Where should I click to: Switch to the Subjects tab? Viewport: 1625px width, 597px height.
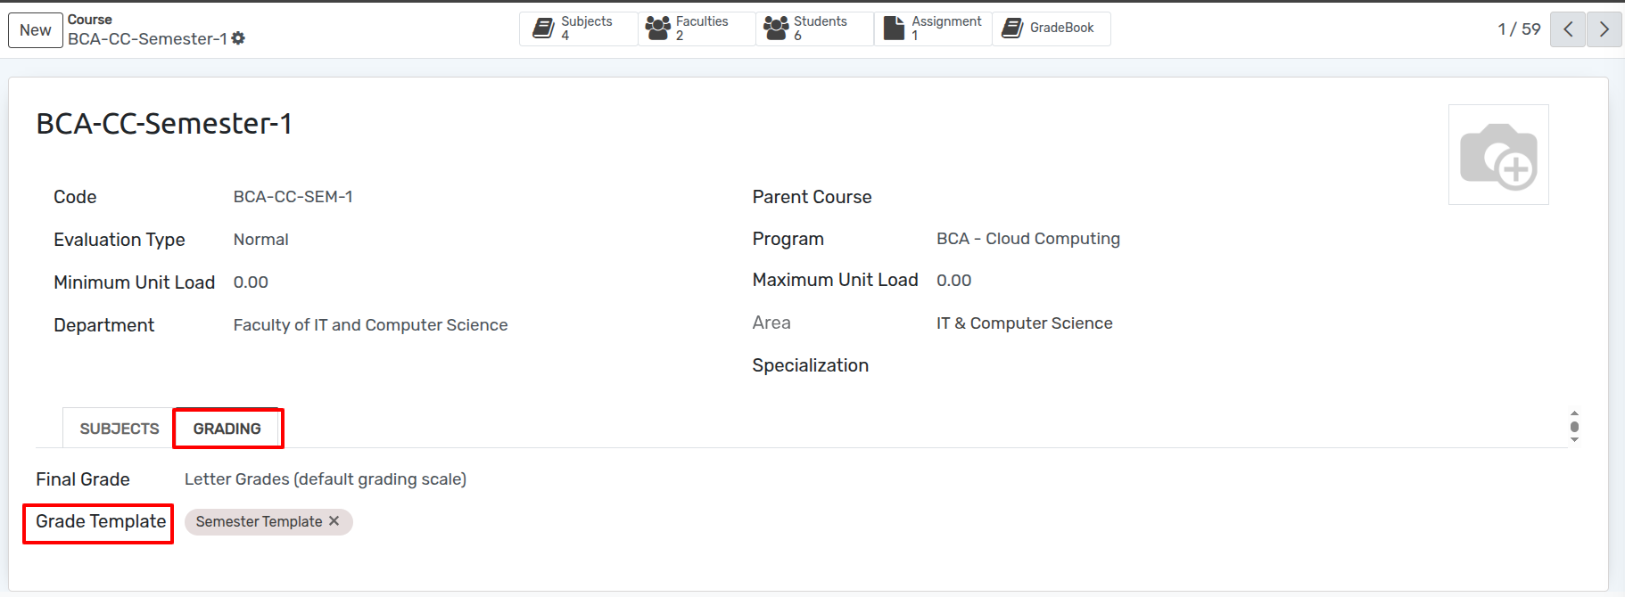120,429
